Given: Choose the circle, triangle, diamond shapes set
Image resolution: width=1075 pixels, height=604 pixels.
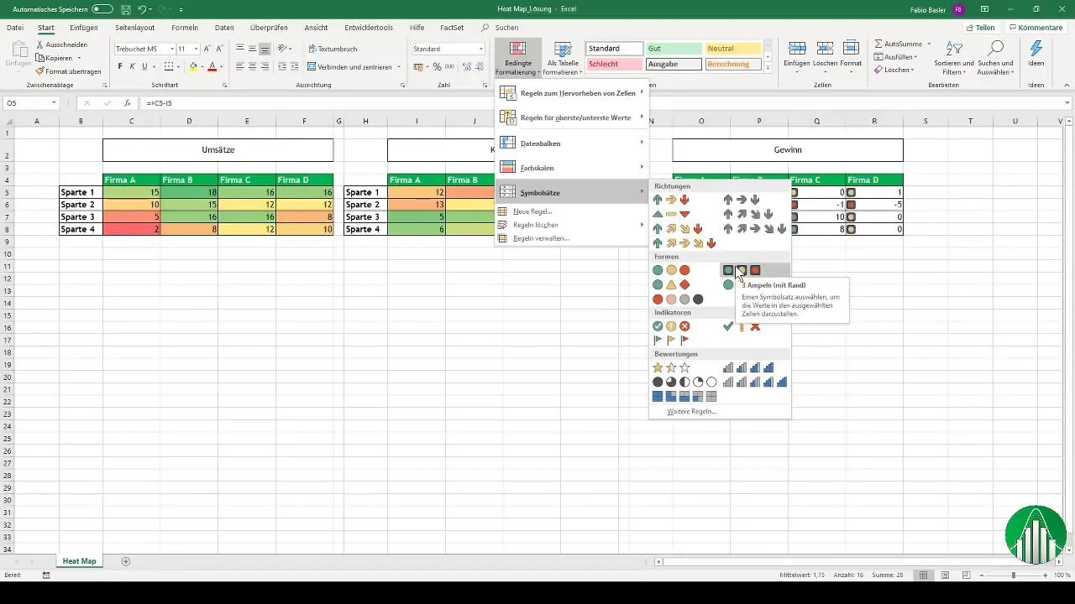Looking at the screenshot, I should click(671, 284).
